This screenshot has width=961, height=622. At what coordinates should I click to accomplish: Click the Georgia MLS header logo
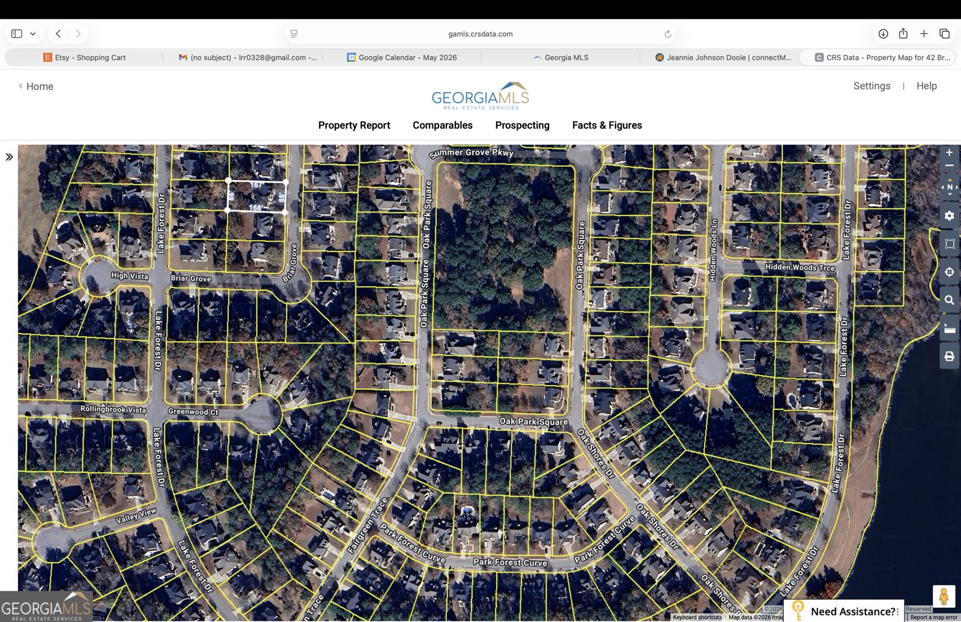coord(480,96)
